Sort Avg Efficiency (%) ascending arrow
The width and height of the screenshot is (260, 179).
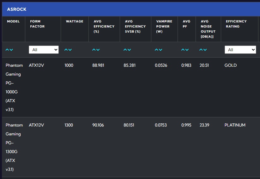tap(94, 50)
